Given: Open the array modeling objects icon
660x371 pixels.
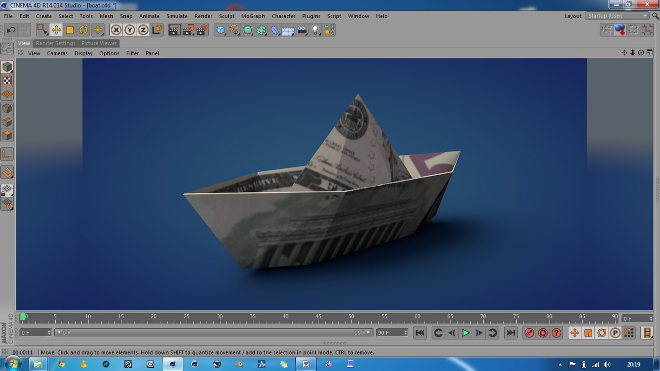Looking at the screenshot, I should 261,30.
